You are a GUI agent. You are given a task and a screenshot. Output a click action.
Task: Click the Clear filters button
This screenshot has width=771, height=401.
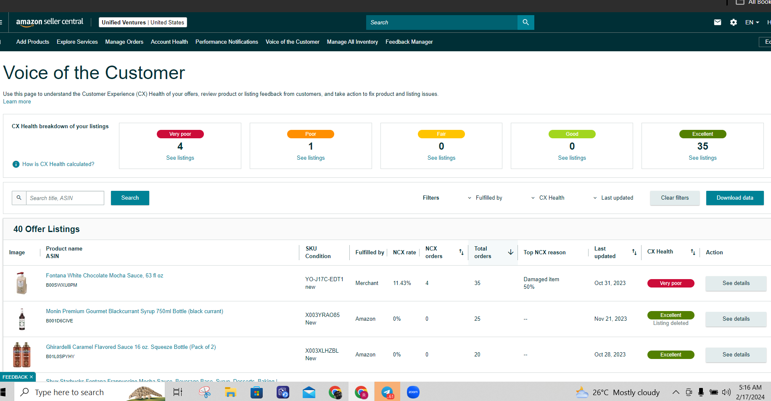[x=675, y=198]
